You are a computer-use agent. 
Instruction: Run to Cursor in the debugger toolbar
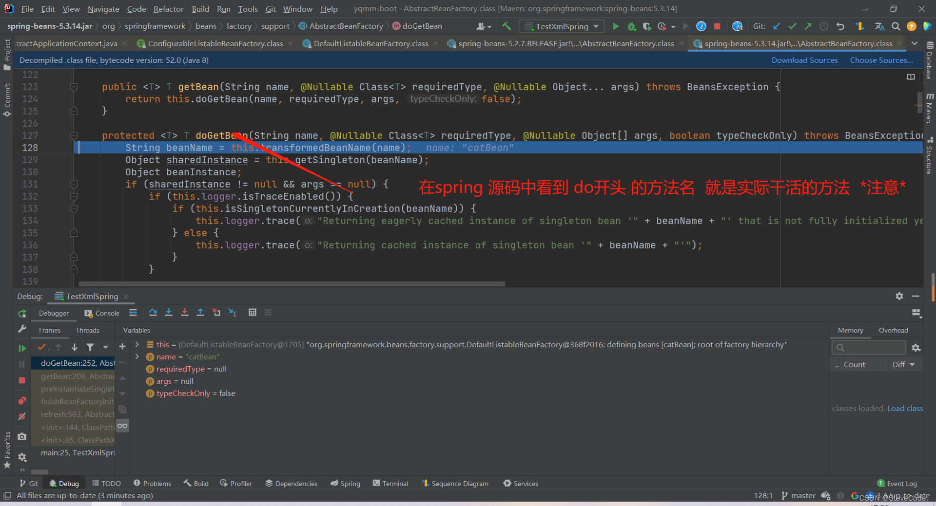233,313
